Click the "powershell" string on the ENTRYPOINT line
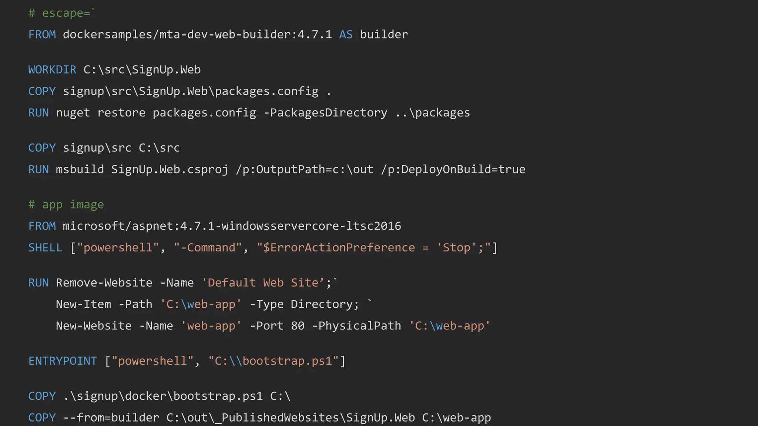758x426 pixels. [x=152, y=361]
